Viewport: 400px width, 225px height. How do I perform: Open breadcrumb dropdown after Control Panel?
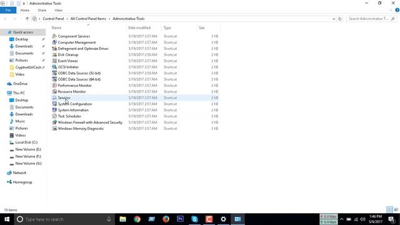tap(67, 19)
